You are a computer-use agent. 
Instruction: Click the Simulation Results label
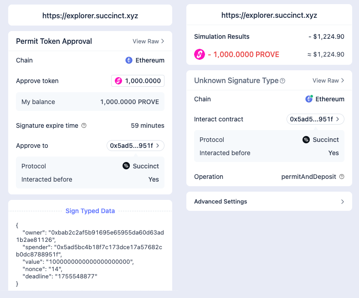(221, 37)
